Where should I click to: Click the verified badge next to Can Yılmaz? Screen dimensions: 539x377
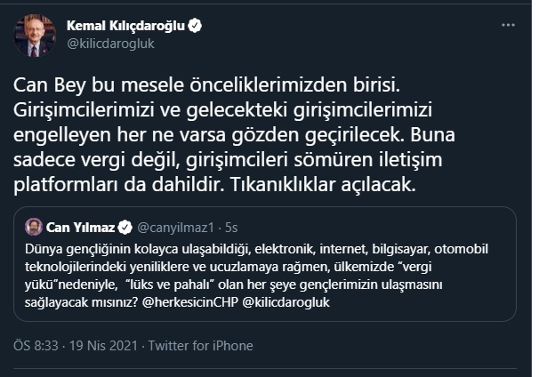click(126, 226)
